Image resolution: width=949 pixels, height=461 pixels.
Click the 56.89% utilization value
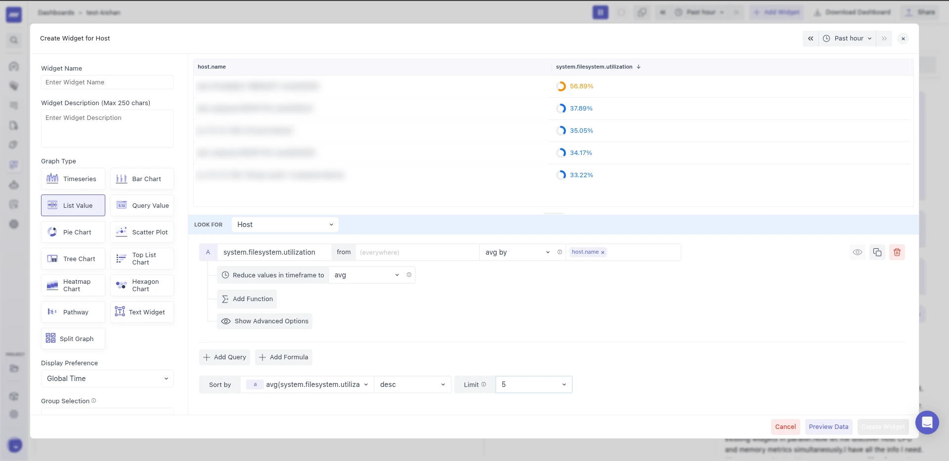(x=581, y=86)
